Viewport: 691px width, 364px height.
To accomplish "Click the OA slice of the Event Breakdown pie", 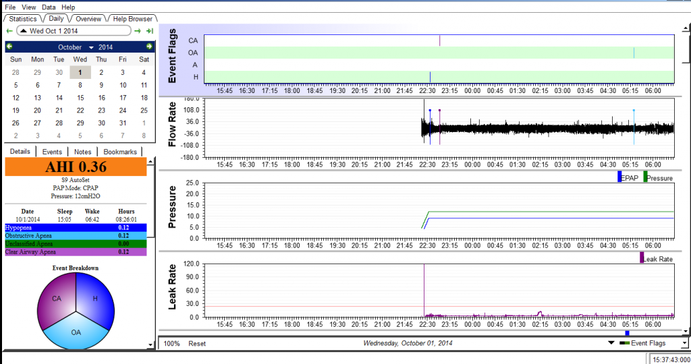I will tap(76, 333).
